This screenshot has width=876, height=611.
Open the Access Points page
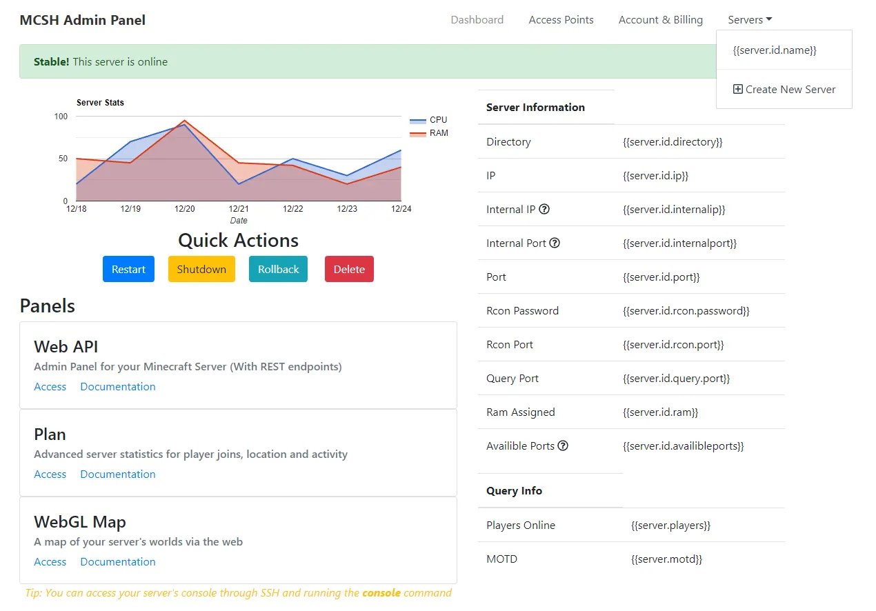click(561, 20)
